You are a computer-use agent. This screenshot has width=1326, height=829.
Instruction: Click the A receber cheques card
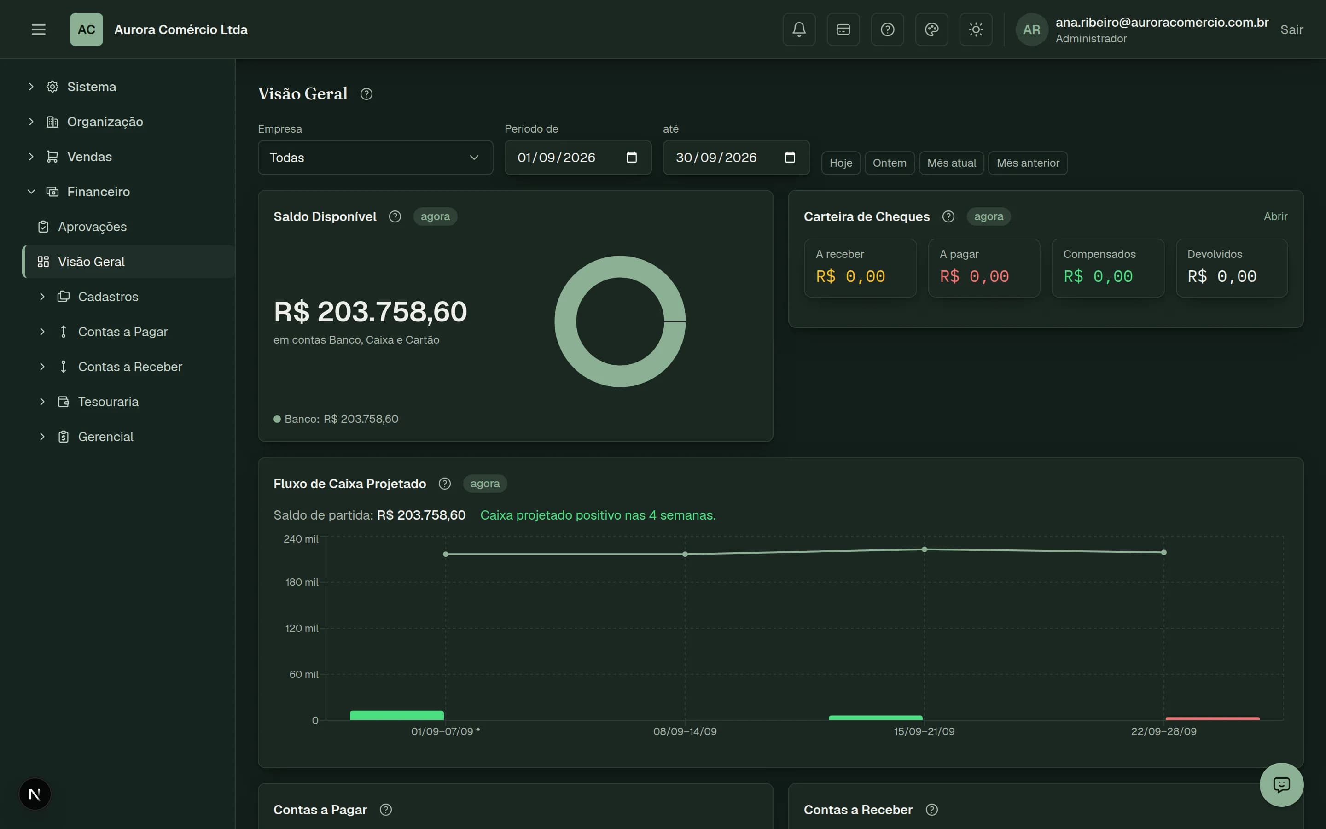click(860, 268)
